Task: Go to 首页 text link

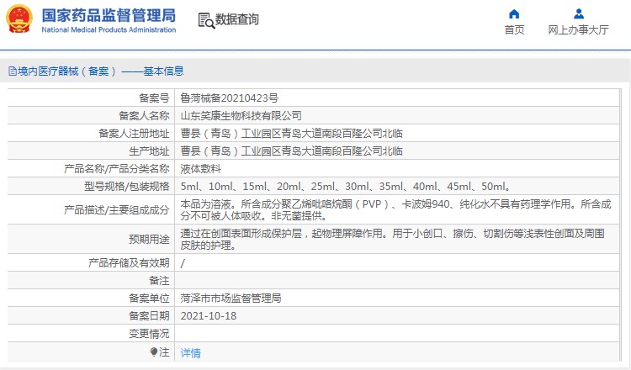Action: tap(514, 29)
